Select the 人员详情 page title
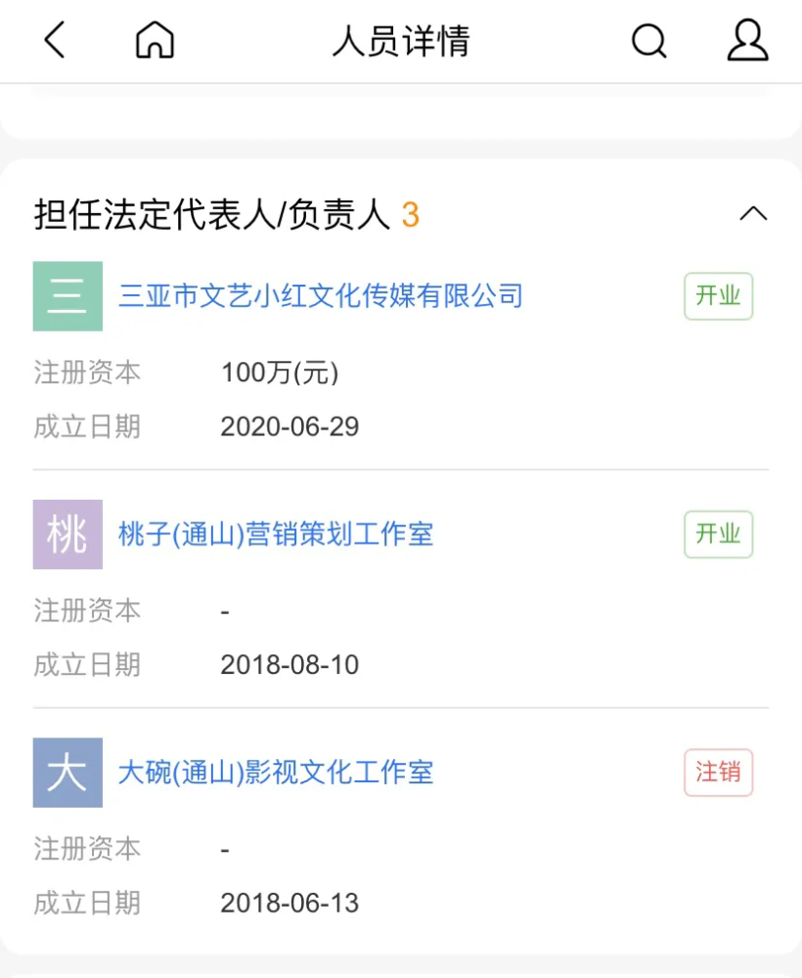802x978 pixels. click(x=401, y=41)
